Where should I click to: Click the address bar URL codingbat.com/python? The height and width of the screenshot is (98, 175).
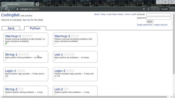(30, 9)
